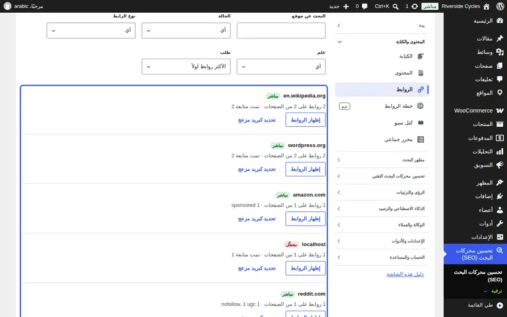Viewport: 507px width, 317px height.
Task: Click the comments bubble icon in admin bar
Action: 365,6
